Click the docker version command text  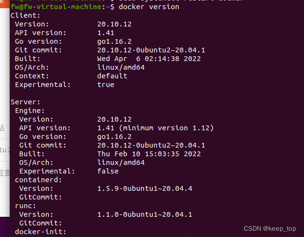pos(149,7)
